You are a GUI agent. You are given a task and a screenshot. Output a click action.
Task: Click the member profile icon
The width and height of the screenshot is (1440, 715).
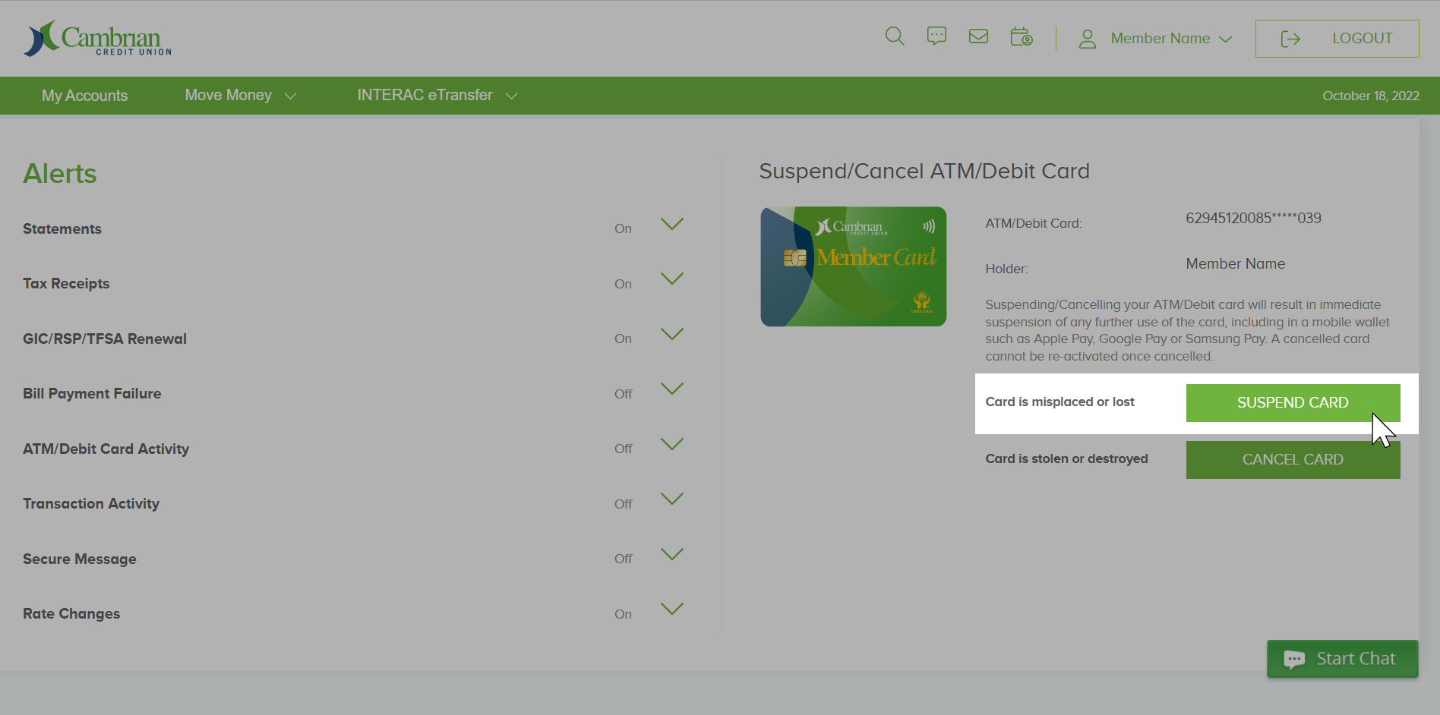[1087, 38]
